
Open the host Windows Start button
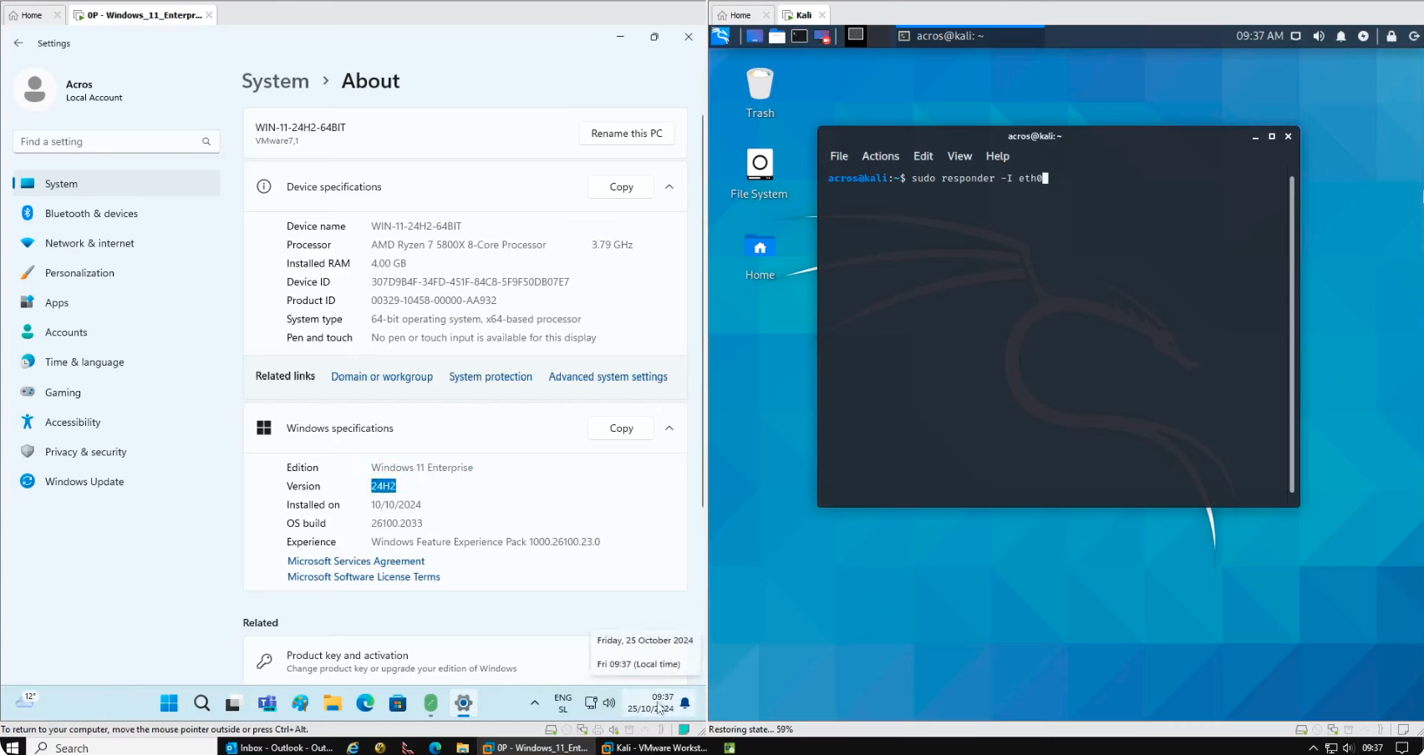click(x=12, y=747)
